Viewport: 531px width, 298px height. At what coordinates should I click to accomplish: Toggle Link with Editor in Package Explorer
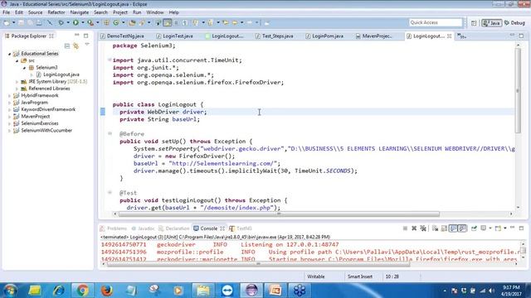(76, 46)
